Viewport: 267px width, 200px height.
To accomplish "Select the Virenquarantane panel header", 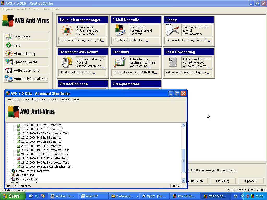I will coord(136,84).
